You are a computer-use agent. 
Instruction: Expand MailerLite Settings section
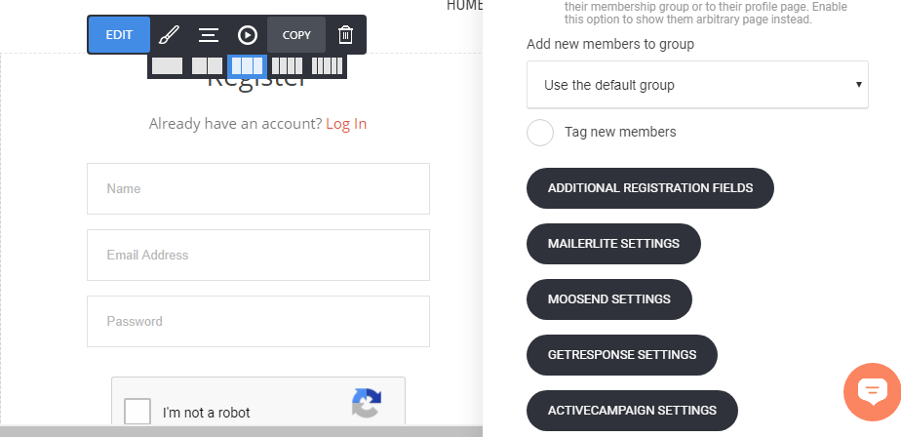613,243
